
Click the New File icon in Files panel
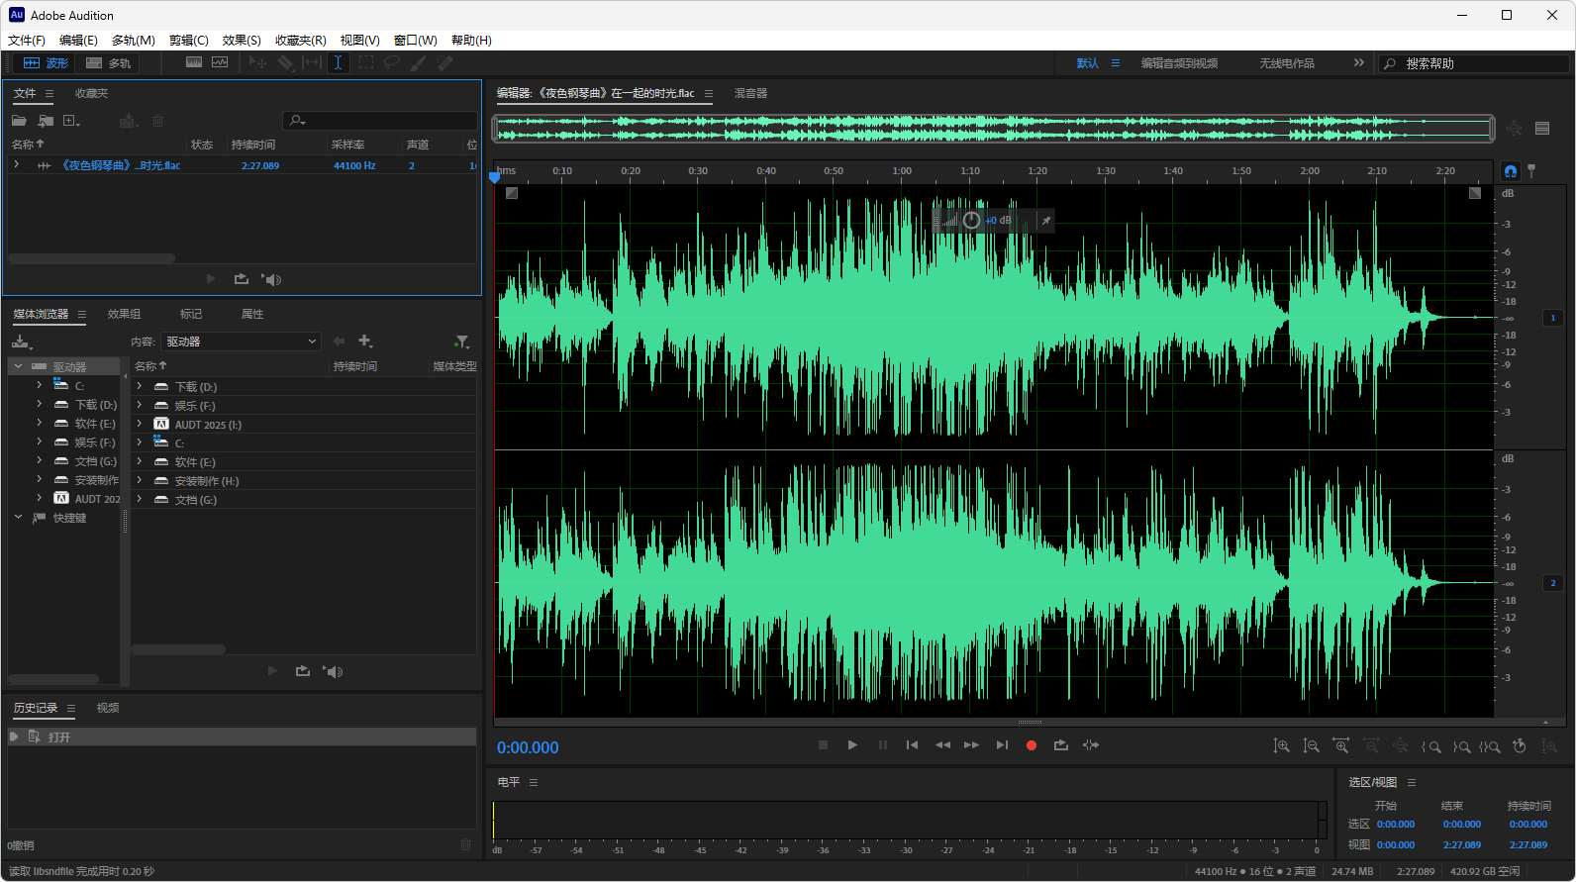70,121
